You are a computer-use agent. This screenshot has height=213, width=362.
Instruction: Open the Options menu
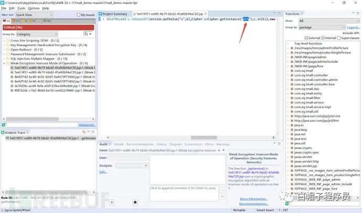click(x=34, y=8)
